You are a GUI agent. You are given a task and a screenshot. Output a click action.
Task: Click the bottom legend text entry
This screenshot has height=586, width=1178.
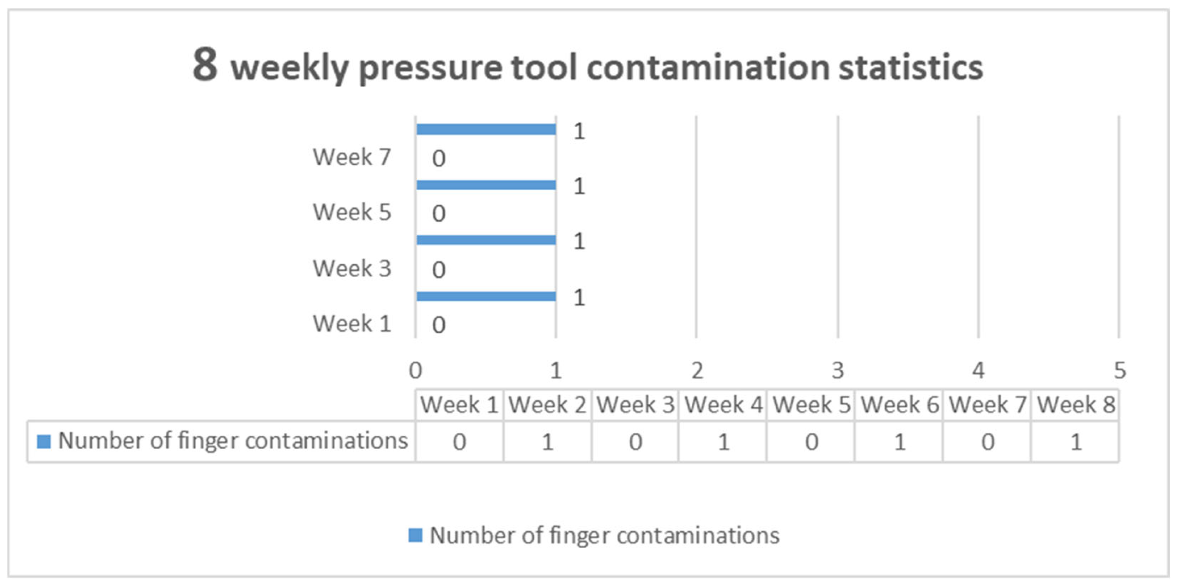tap(604, 535)
